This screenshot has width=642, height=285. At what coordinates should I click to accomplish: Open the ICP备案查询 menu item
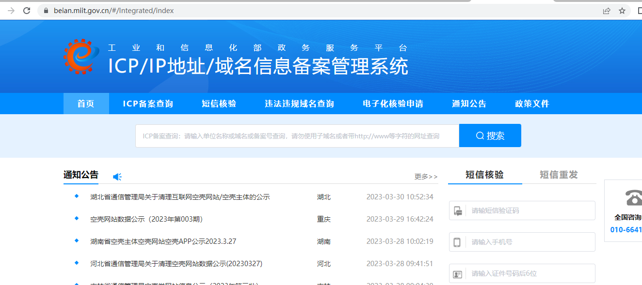148,104
